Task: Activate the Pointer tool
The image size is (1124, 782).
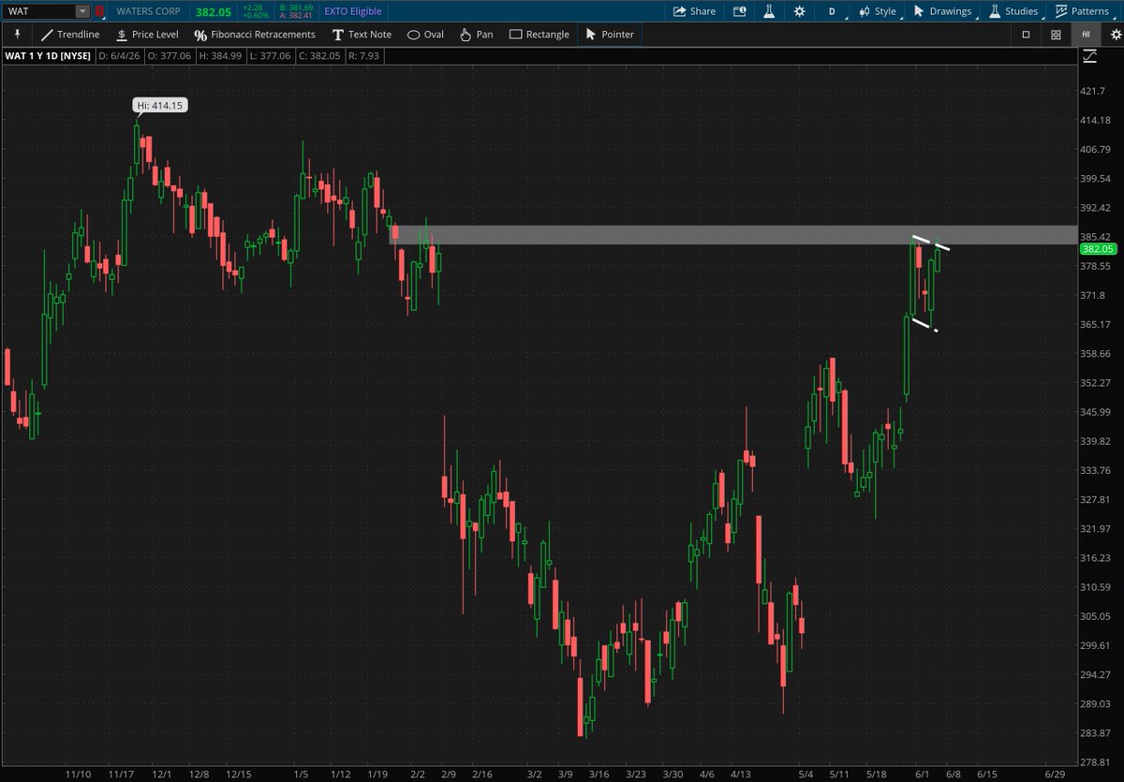Action: click(x=610, y=35)
